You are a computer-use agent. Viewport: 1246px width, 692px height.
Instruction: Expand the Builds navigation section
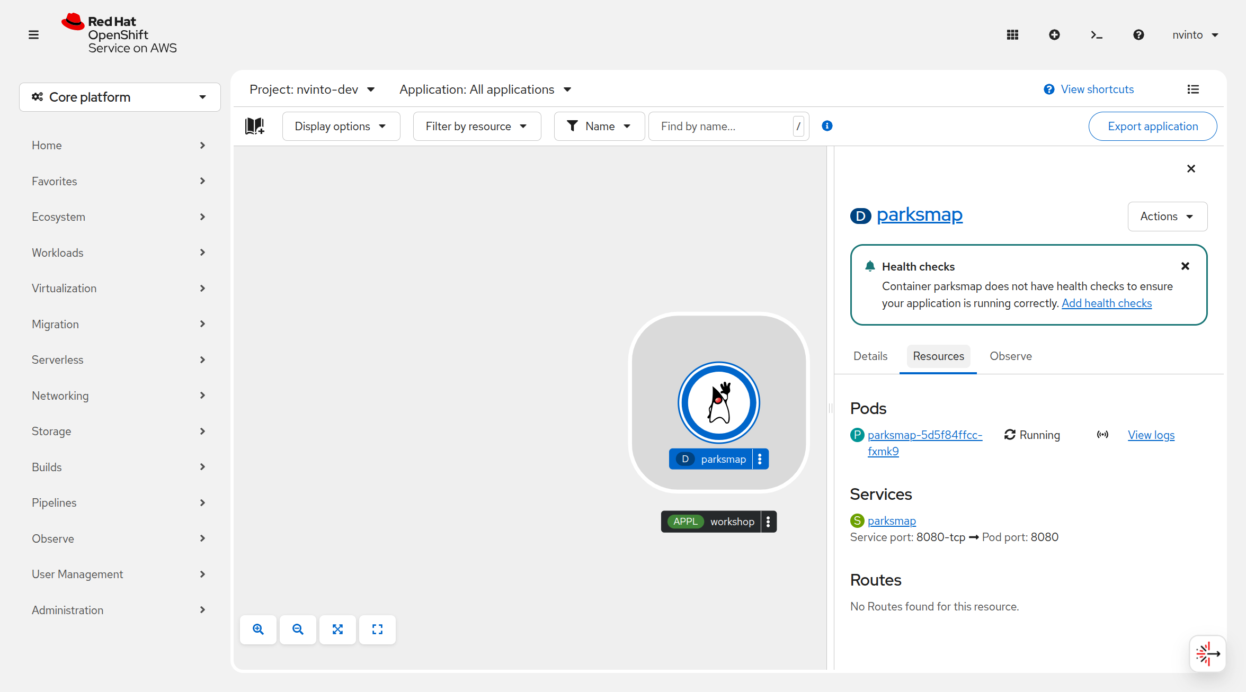[119, 467]
